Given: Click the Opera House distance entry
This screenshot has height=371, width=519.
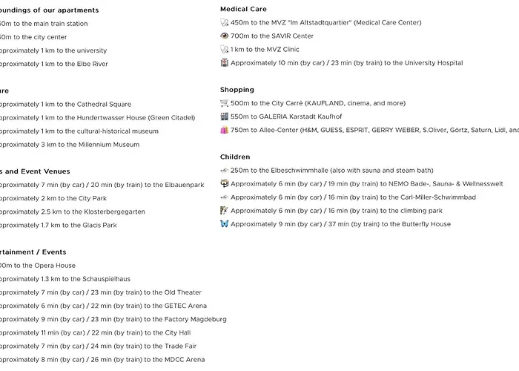Looking at the screenshot, I should 37,266.
